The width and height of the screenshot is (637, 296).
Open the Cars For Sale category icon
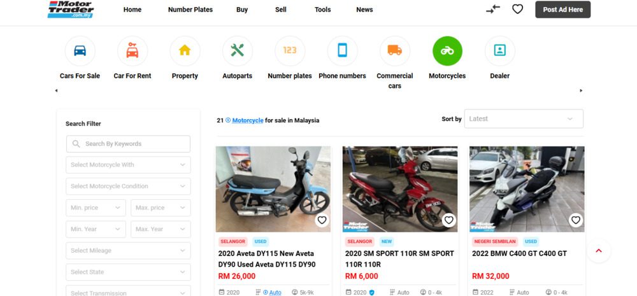80,51
